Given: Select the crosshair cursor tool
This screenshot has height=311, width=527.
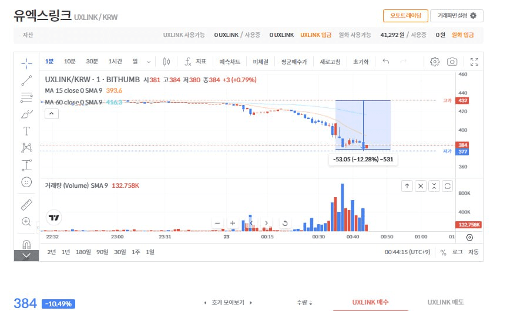Looking at the screenshot, I should click(26, 63).
